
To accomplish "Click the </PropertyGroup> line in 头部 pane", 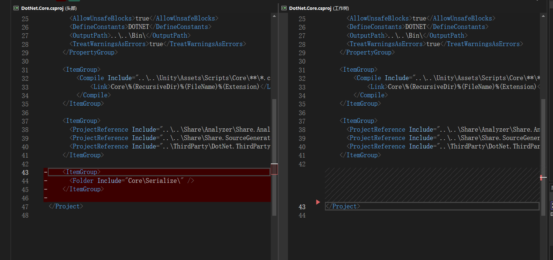I will coord(90,52).
